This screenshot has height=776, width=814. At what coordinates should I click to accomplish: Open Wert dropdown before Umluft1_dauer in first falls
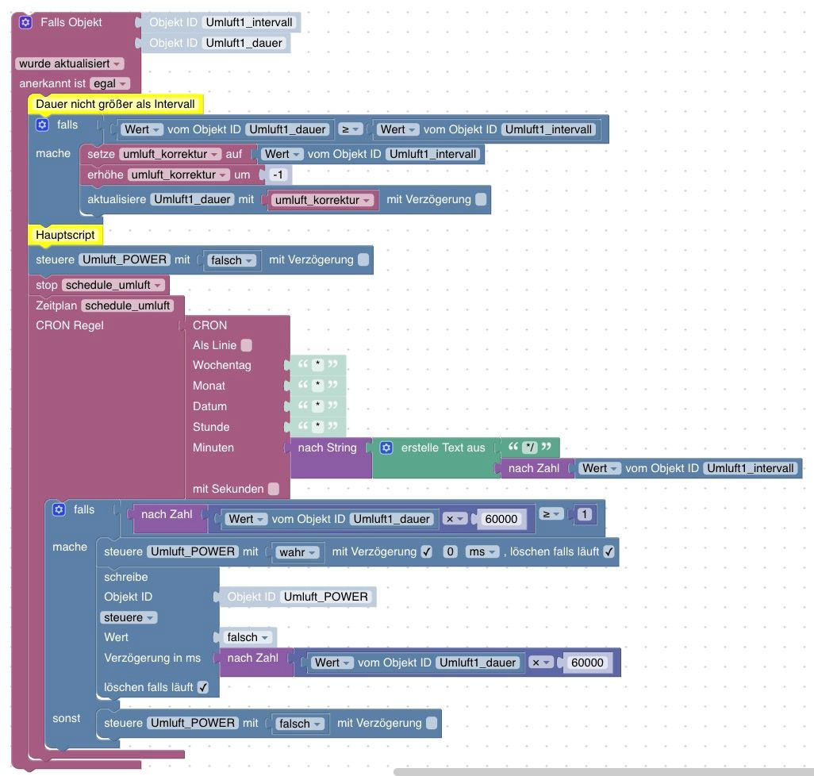(x=142, y=129)
